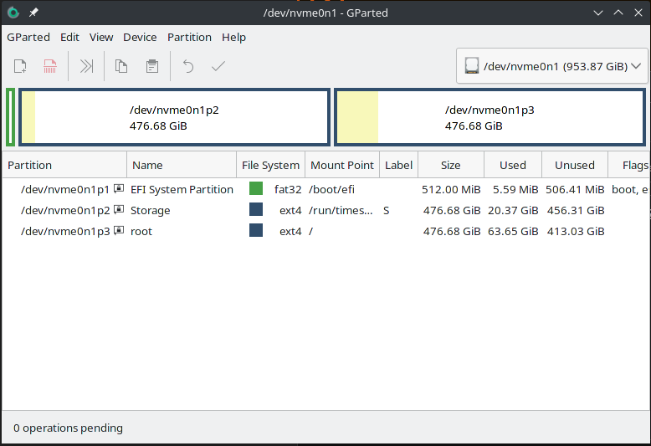Open the Edit menu
This screenshot has width=651, height=446.
point(69,38)
